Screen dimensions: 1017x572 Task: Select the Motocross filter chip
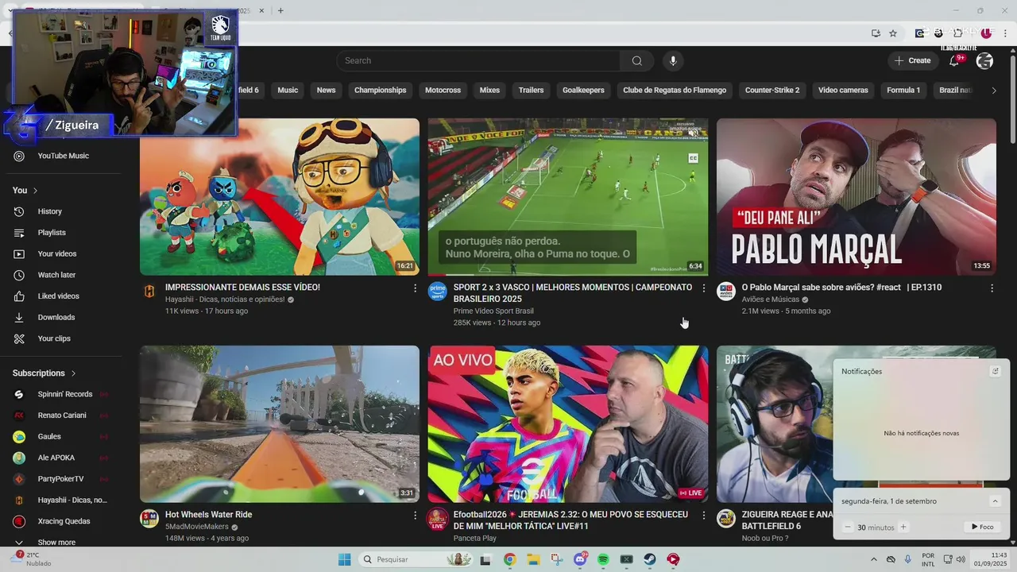[443, 91]
